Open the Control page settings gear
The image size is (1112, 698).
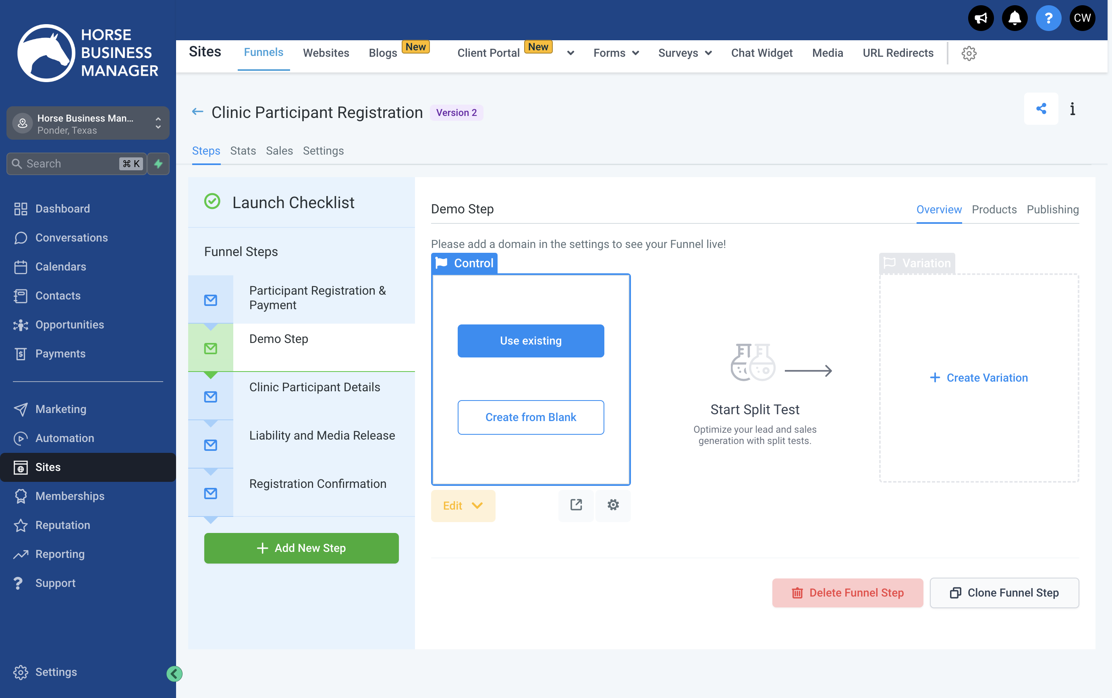613,505
